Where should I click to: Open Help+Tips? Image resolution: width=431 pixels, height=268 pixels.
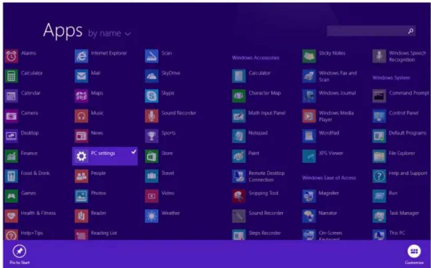coord(24,235)
